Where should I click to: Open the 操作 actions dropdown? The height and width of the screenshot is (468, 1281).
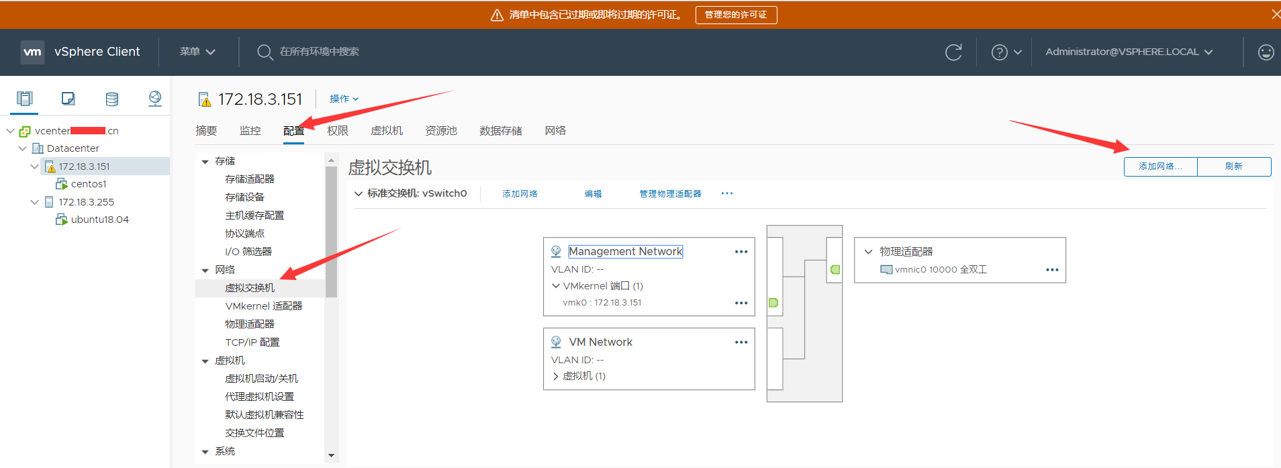pyautogui.click(x=344, y=99)
